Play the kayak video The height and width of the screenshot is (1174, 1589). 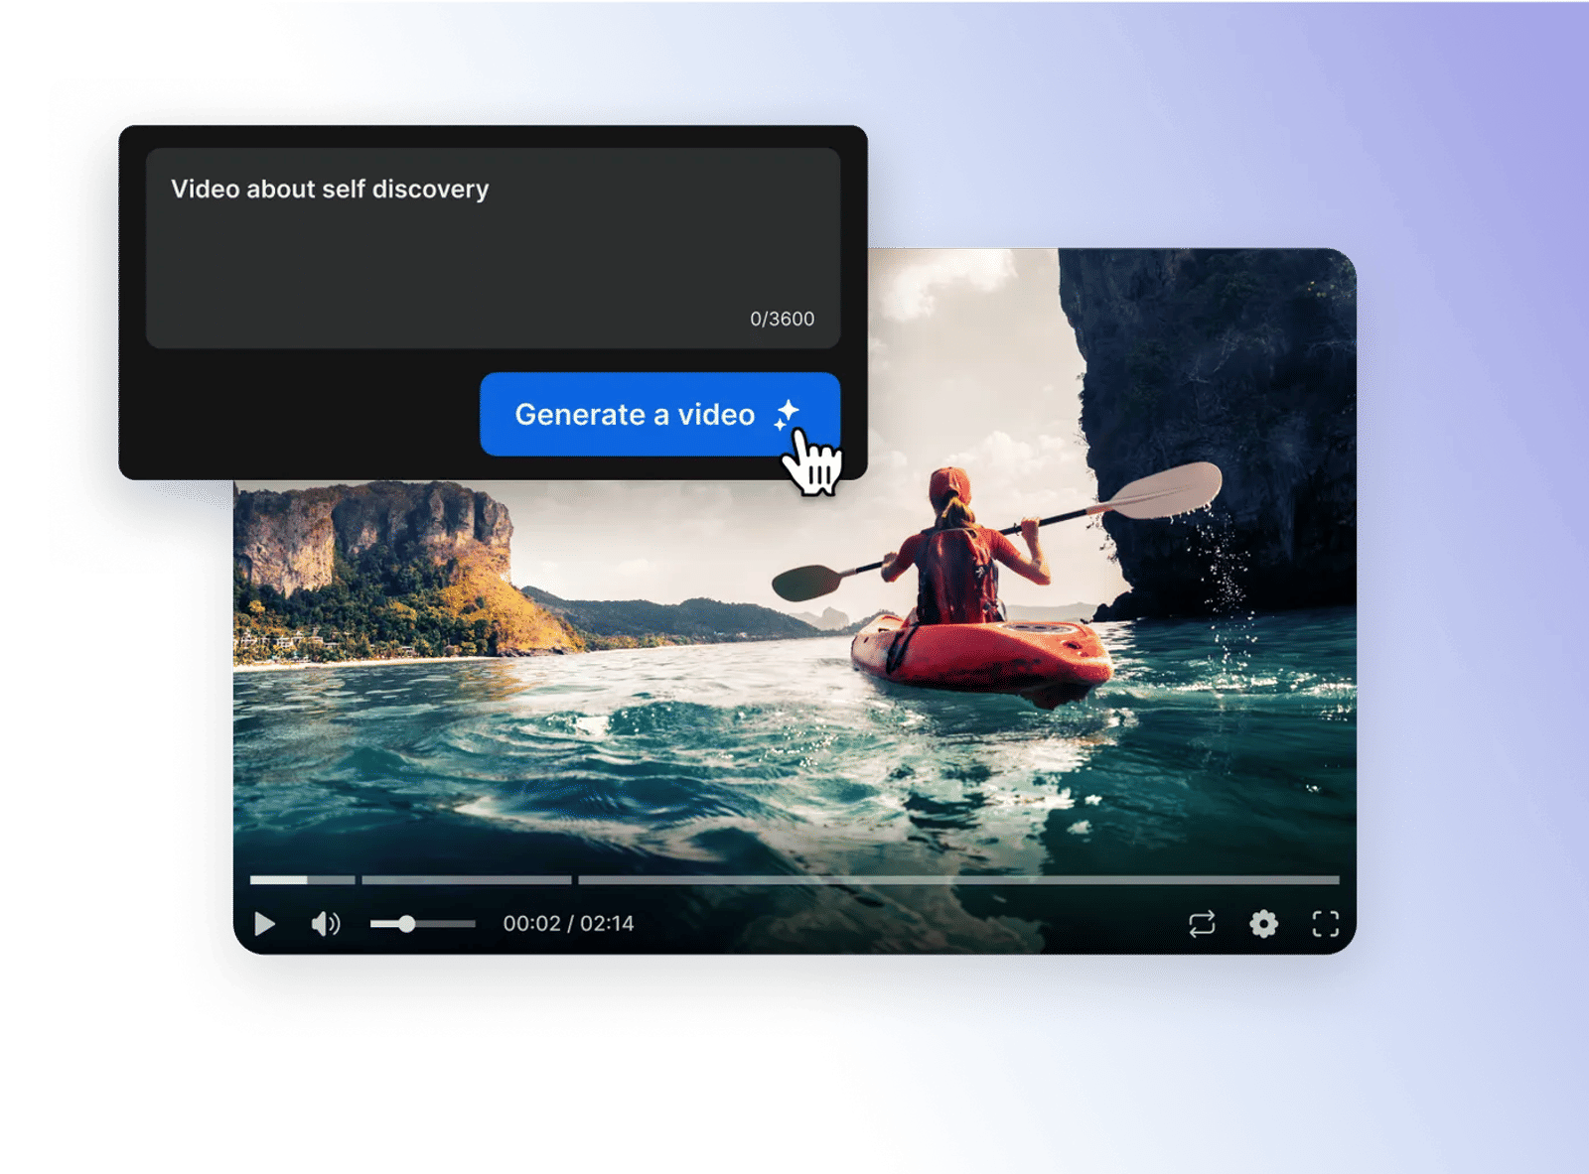(264, 924)
